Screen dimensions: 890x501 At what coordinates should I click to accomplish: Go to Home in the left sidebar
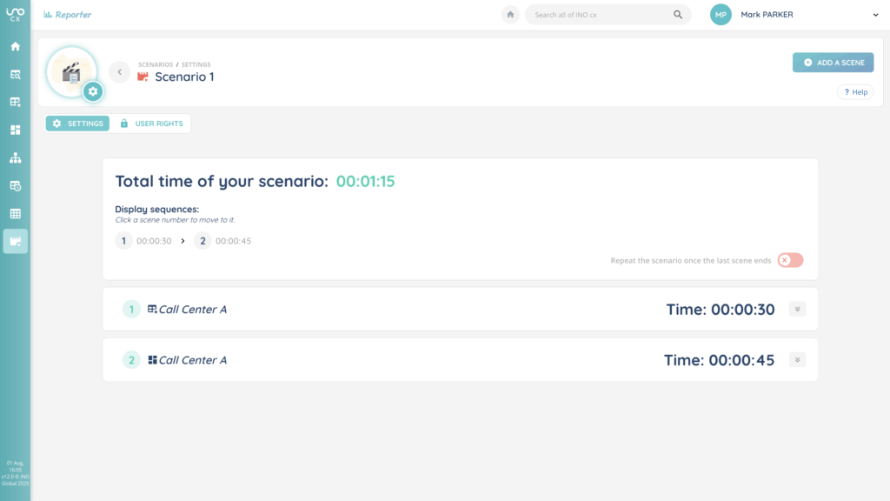(x=15, y=46)
